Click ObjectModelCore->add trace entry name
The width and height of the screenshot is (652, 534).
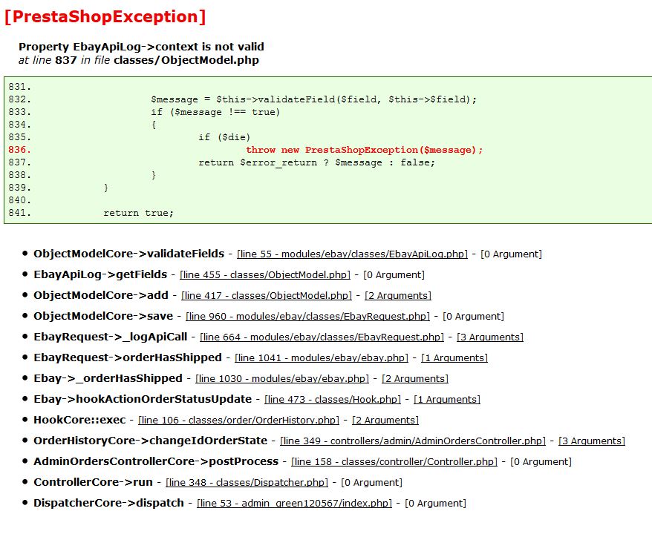[x=101, y=295]
